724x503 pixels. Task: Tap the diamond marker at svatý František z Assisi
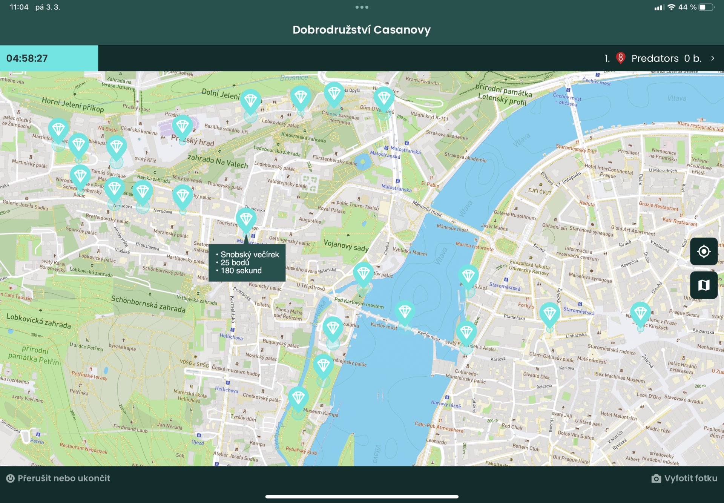[x=466, y=333]
